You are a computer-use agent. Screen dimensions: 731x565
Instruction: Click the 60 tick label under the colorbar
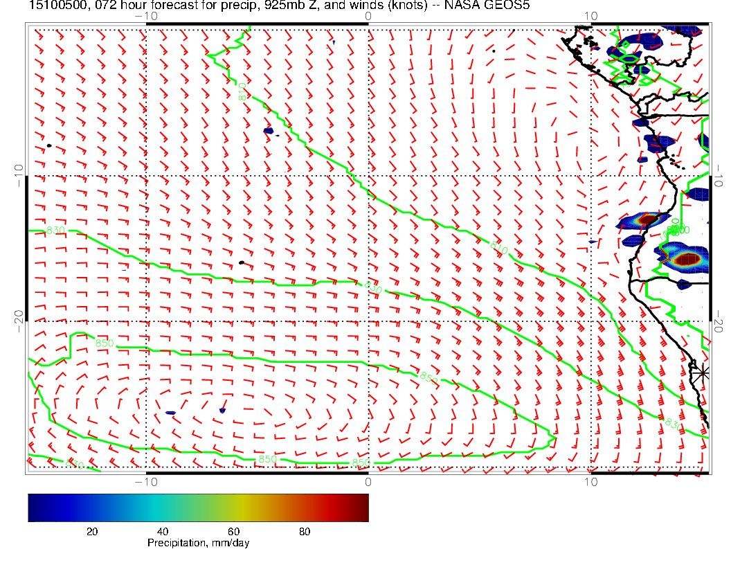233,532
